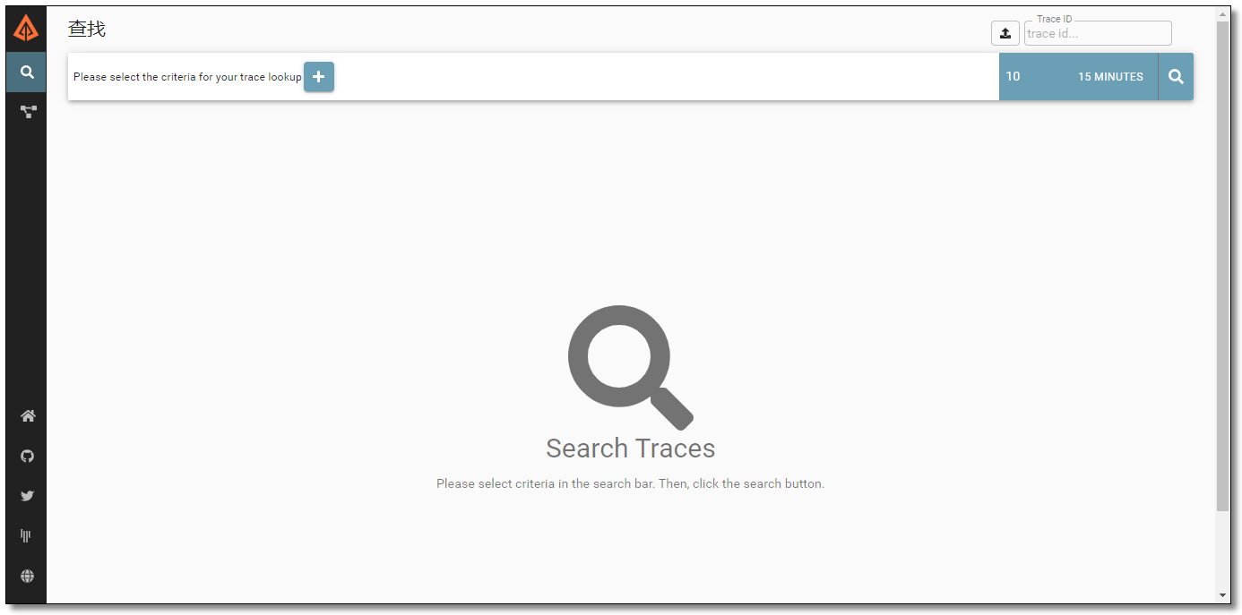1242x615 pixels.
Task: Open the Find traces search page icon
Action: coord(27,73)
